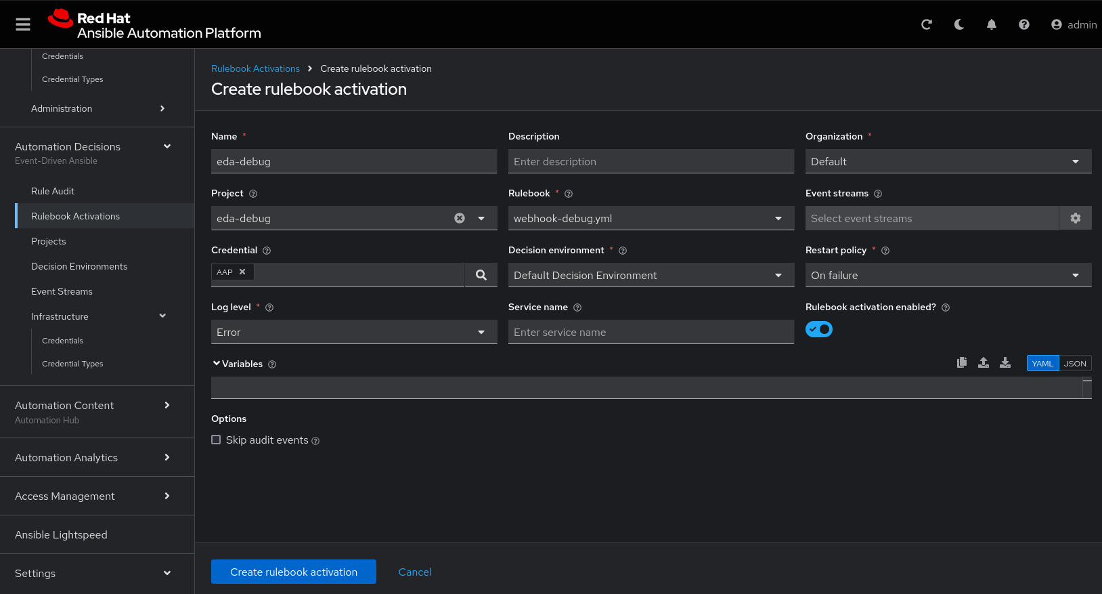Clear the eda-debug project selection
The image size is (1102, 594).
click(460, 218)
